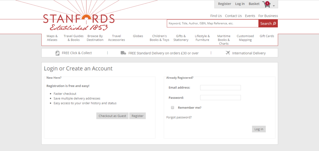This screenshot has height=151, width=319.
Task: Click the International Delivery airplane icon
Action: 228,53
